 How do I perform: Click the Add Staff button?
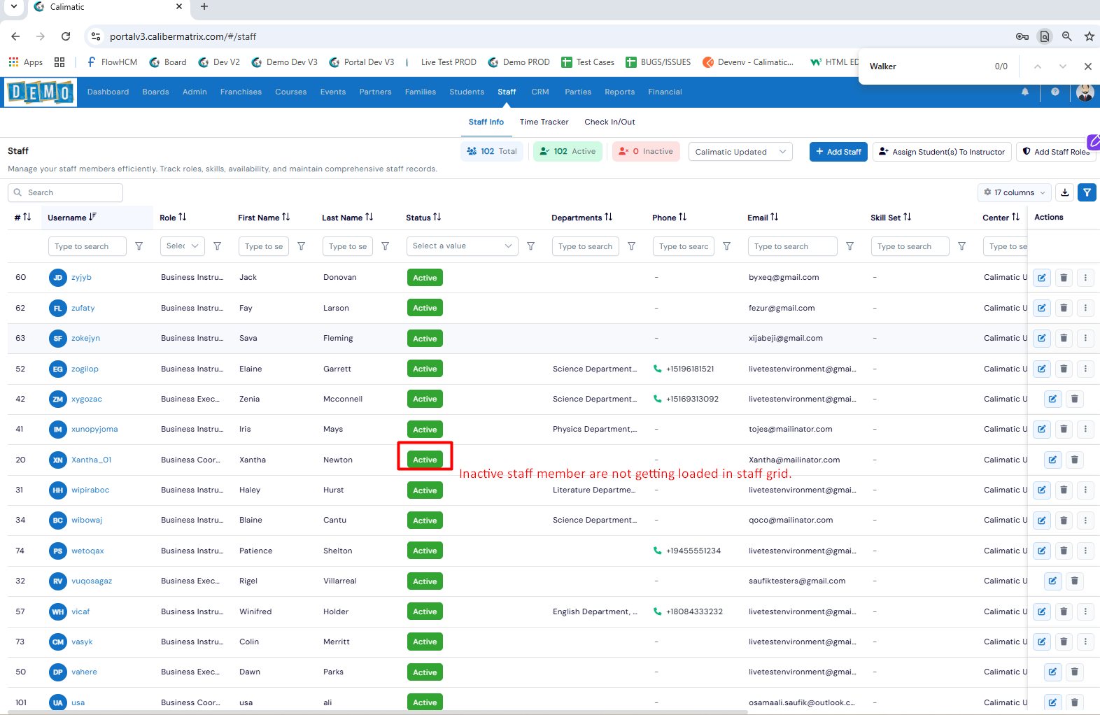click(x=838, y=152)
